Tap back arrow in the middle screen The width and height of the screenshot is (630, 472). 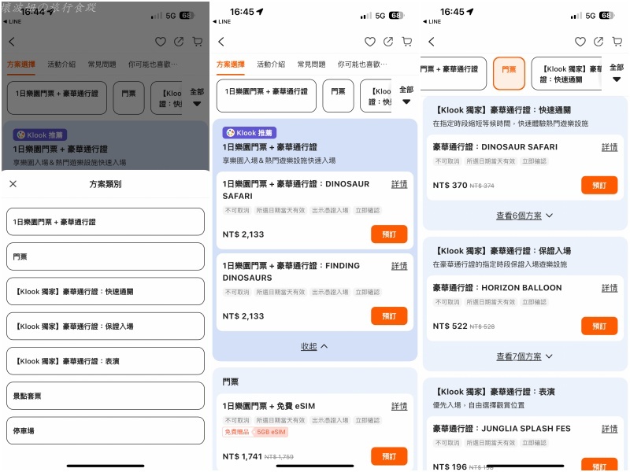click(x=221, y=42)
